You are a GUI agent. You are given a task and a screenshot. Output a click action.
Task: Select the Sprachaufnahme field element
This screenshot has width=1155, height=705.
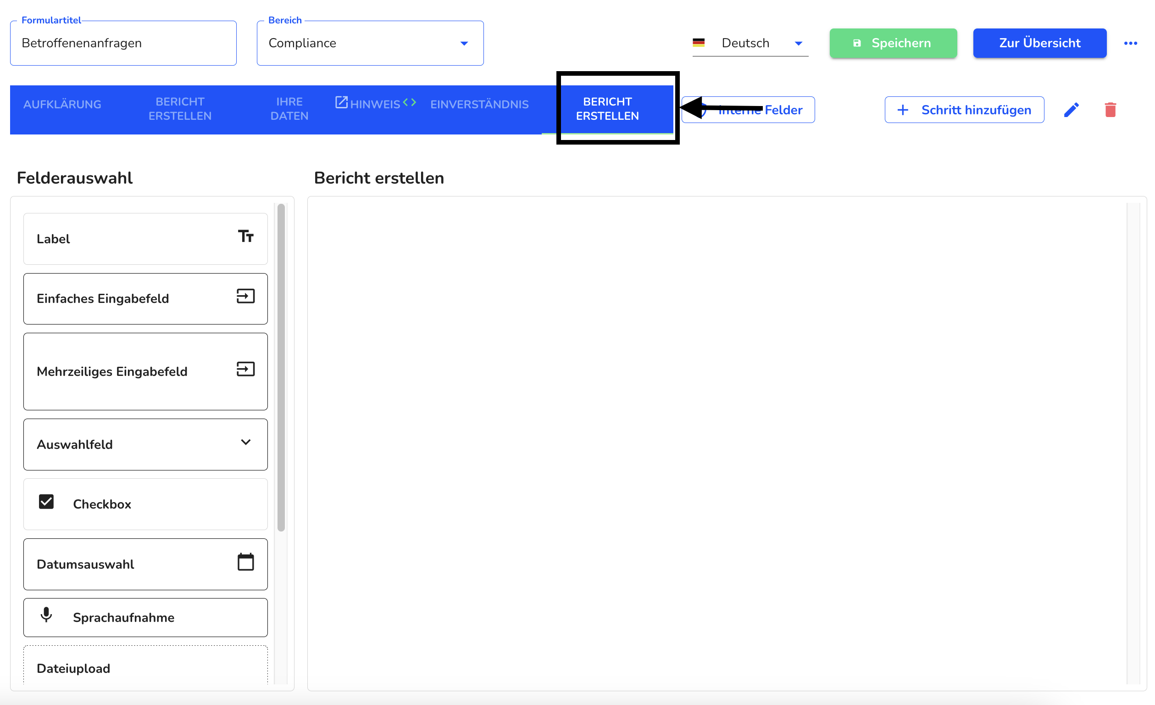click(x=146, y=617)
